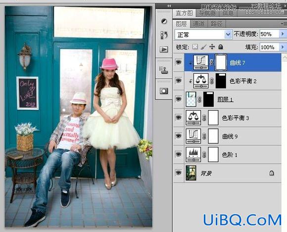Select the layer named 曲线 9
287x232 pixels.
[x=230, y=137]
